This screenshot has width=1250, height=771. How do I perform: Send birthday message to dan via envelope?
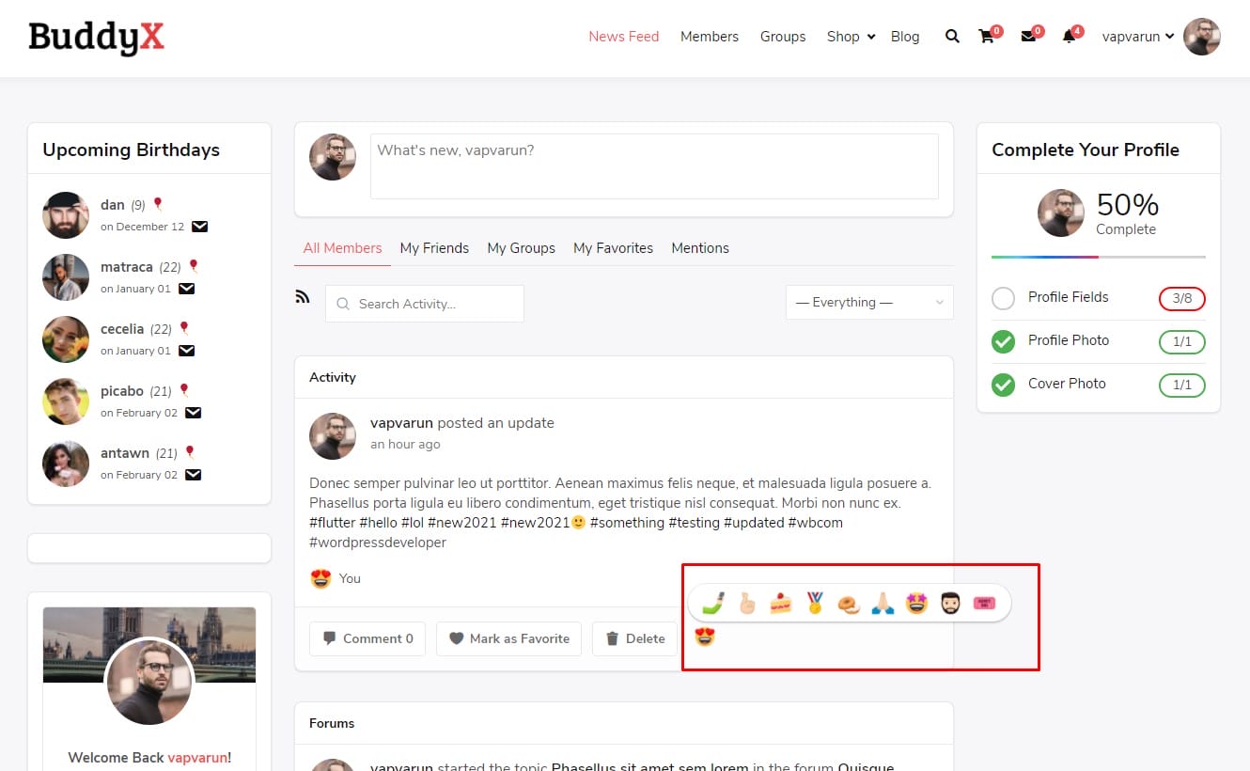tap(200, 227)
